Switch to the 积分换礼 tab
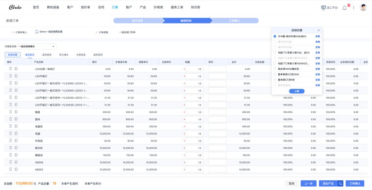The image size is (372, 190). point(64,55)
